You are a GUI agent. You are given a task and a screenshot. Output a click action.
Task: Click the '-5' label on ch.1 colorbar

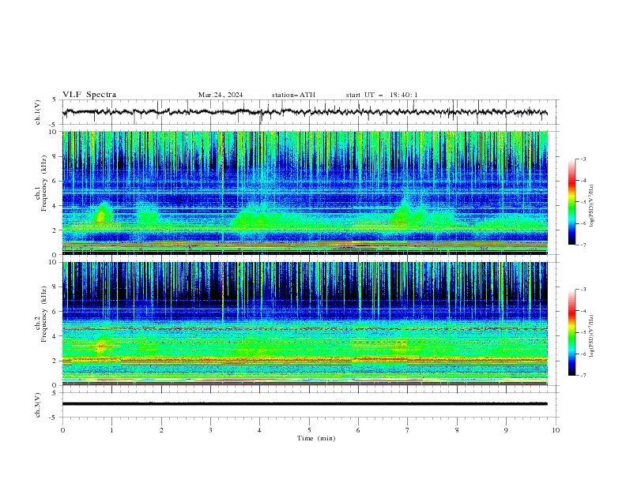(583, 202)
